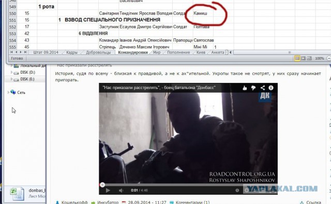Expand the DISK (D:) tree node
Viewport: 331px width, 204px height.
(11, 72)
